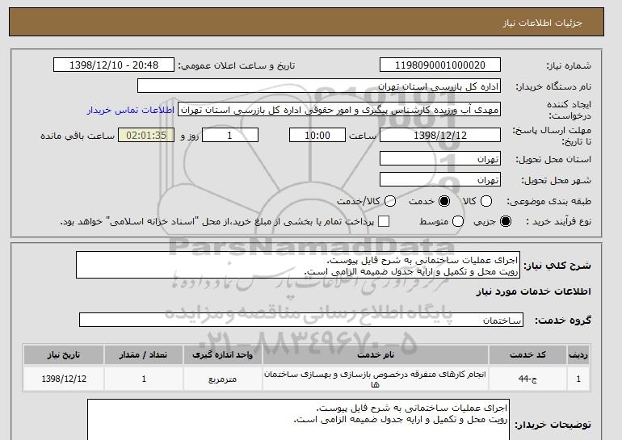Click the تاریخ نیاز column header
Screen dimensions: 622x440
pyautogui.click(x=64, y=354)
